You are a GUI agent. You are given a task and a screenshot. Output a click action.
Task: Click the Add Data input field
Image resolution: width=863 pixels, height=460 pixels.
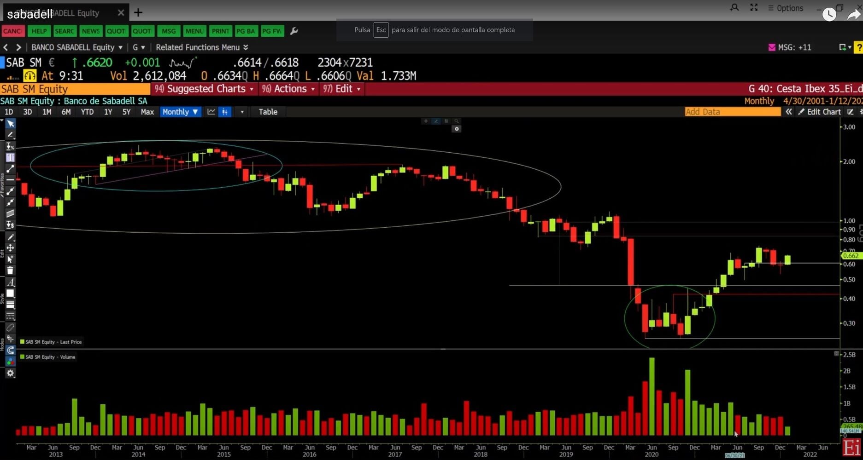click(x=733, y=112)
